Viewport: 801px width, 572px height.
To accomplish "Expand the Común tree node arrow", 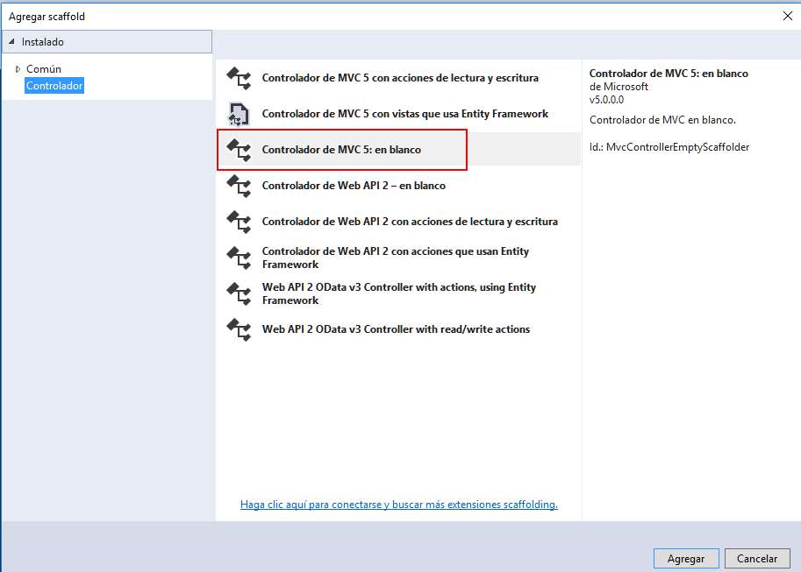I will click(18, 69).
